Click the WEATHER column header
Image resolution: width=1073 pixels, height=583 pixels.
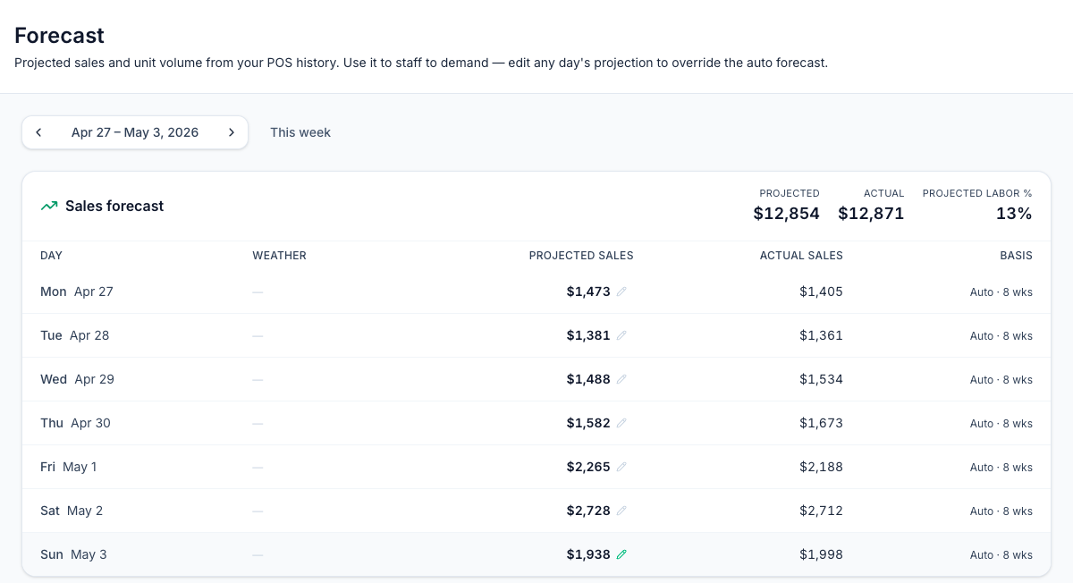tap(279, 256)
